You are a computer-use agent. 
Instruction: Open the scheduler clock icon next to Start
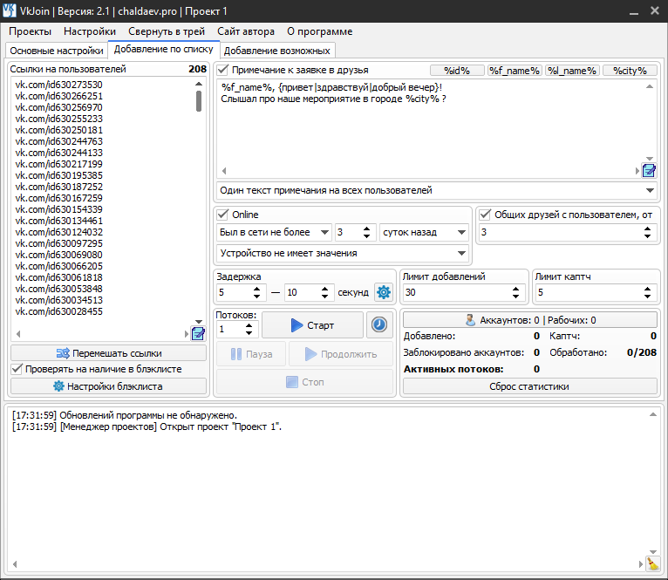pos(379,324)
